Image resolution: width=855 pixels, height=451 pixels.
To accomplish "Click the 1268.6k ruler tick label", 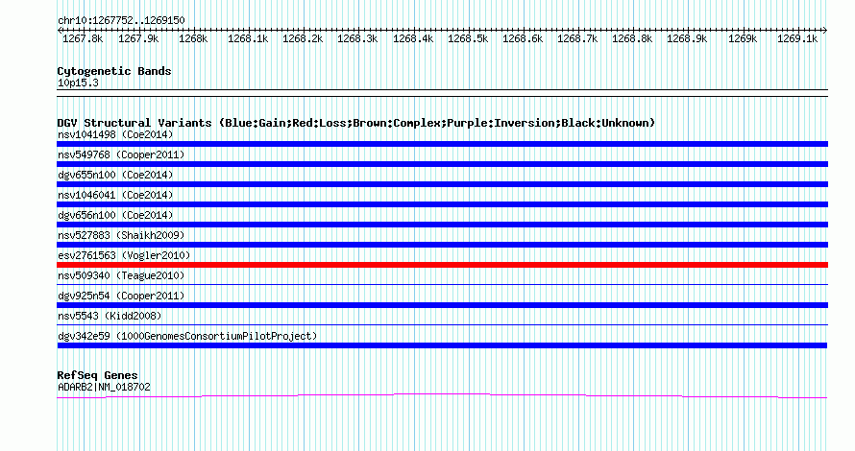I will 523,38.
